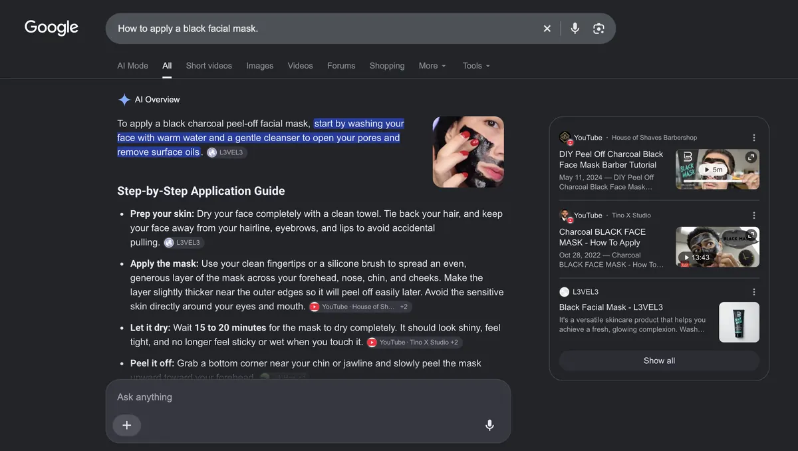Click the bold 'Apply the mask:' text

164,263
